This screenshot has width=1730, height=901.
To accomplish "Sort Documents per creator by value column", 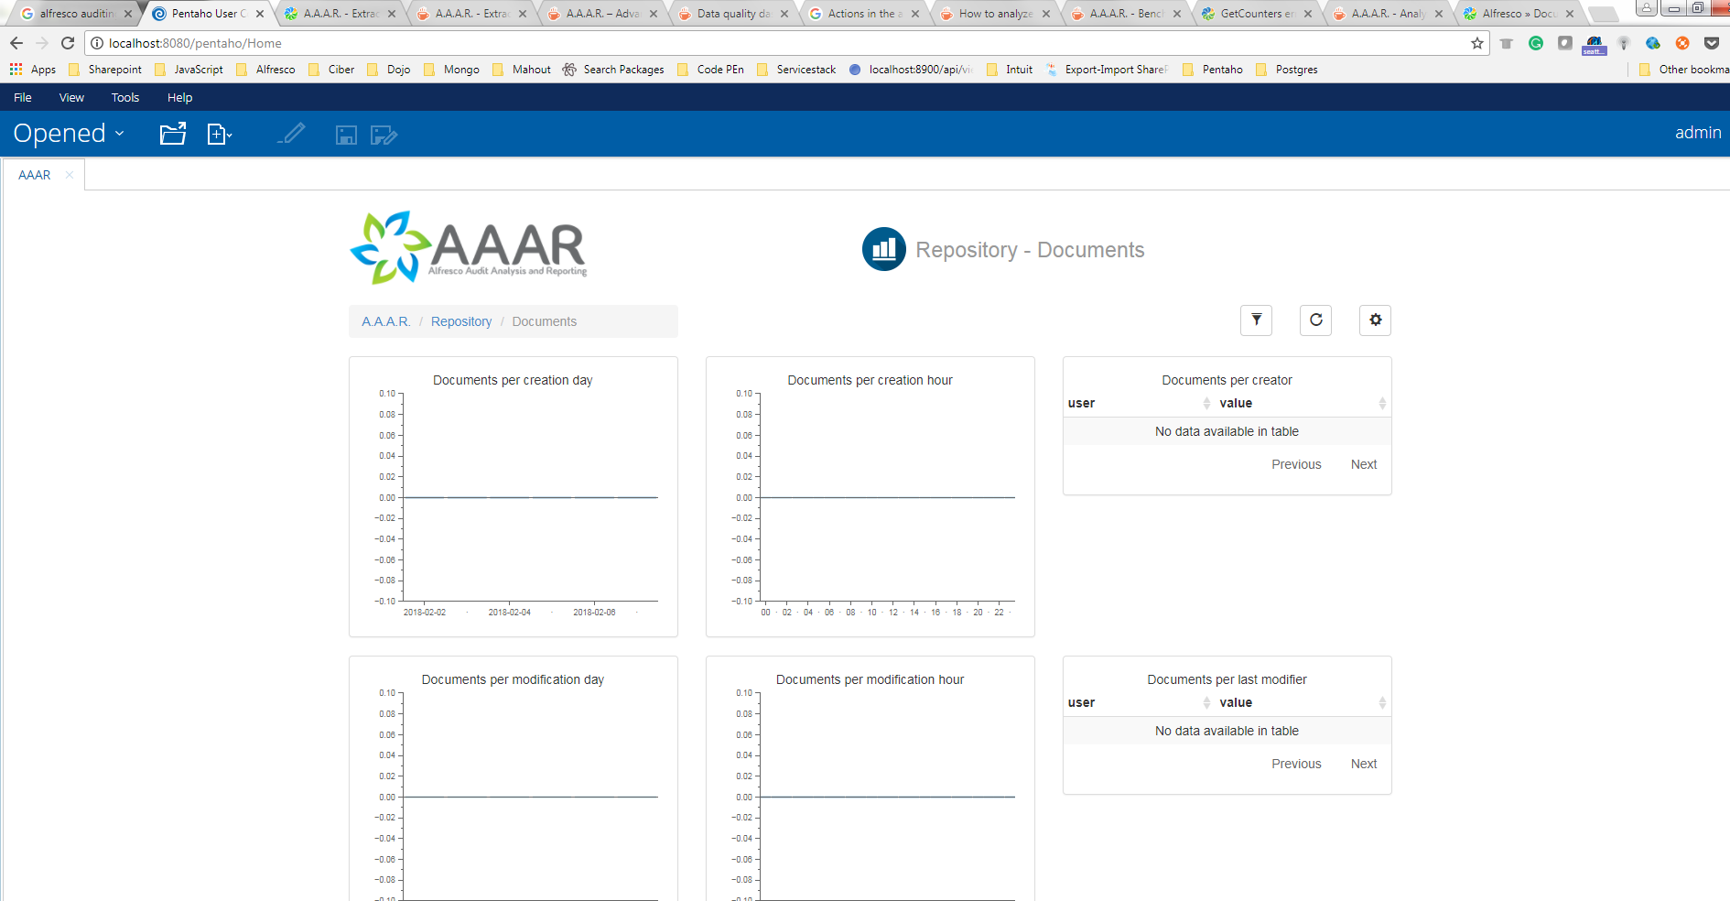I will (x=1303, y=403).
